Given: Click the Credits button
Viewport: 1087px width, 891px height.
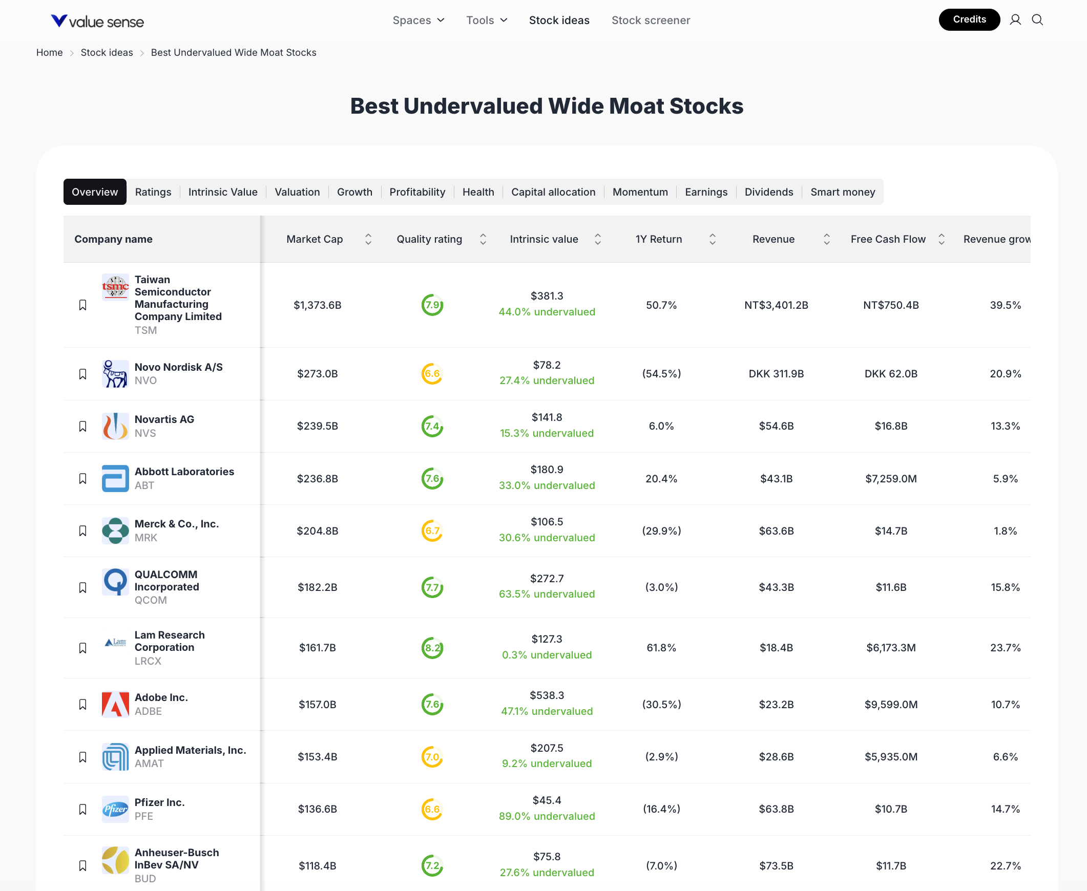Looking at the screenshot, I should point(969,19).
